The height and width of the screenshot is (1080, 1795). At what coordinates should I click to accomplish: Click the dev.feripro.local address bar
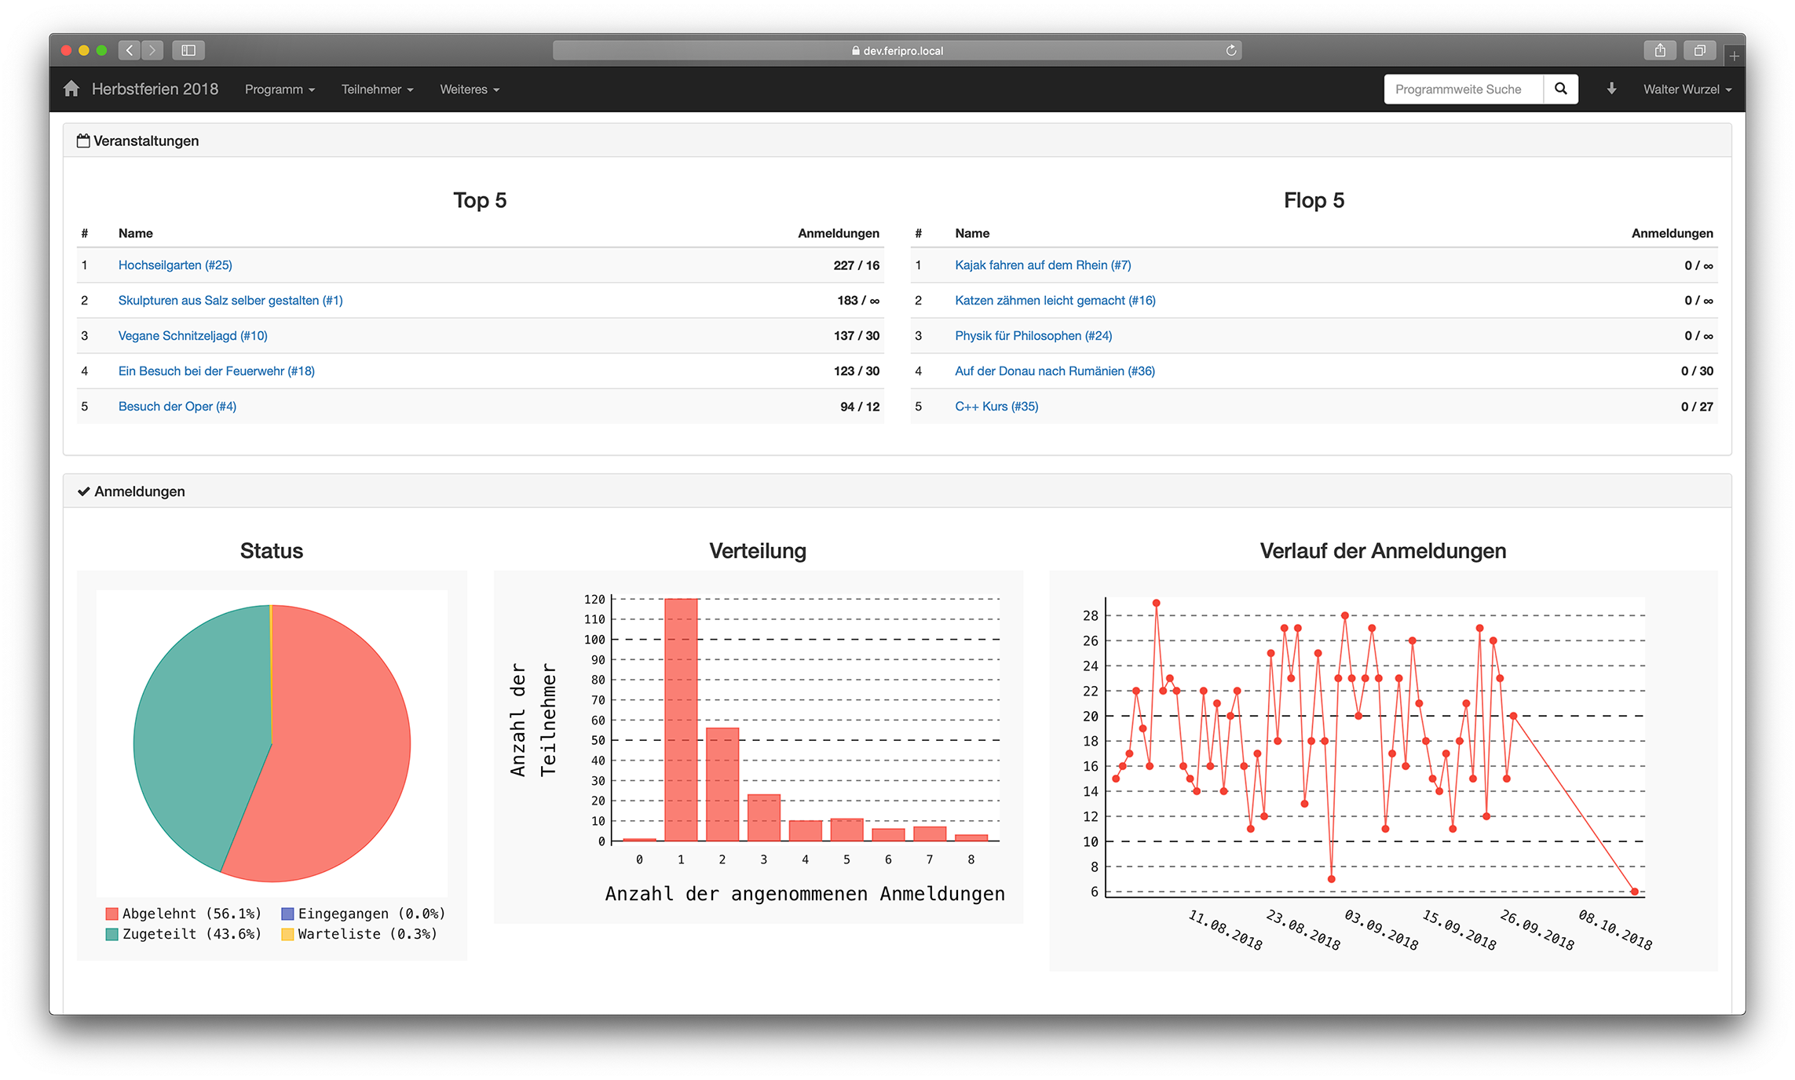pyautogui.click(x=896, y=50)
